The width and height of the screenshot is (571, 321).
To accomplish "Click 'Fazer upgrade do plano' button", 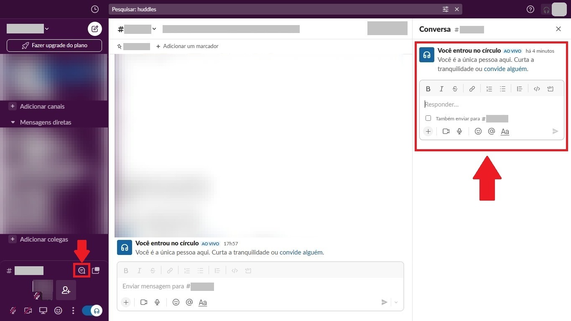I will coord(54,45).
